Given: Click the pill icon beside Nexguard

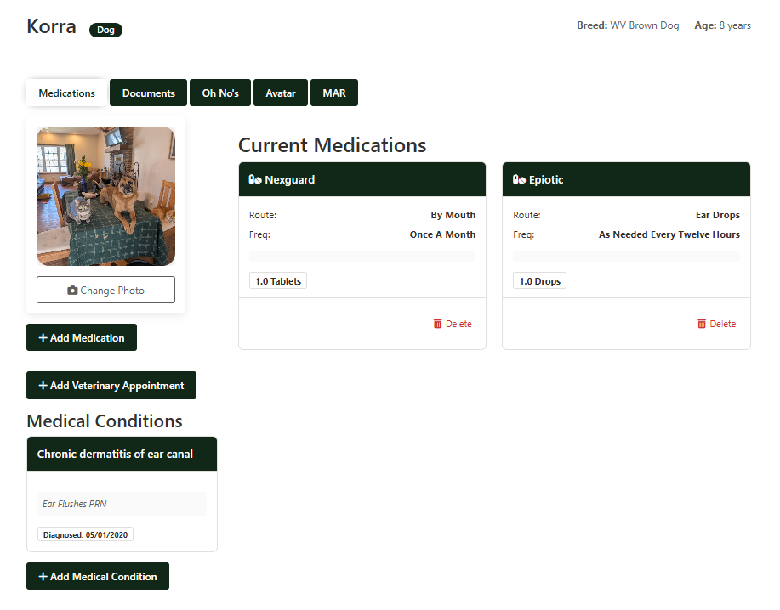Looking at the screenshot, I should click(x=255, y=180).
